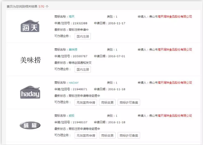The width and height of the screenshot is (203, 145).
Task: Click application date 2016-11-18 in 威极 row
Action: click(117, 122)
